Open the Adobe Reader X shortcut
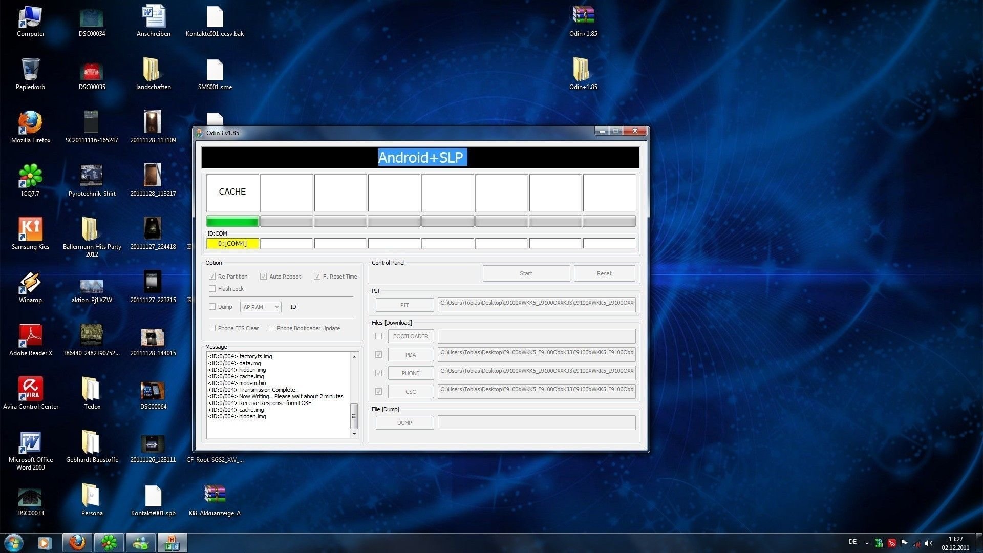Screen dimensions: 983x553 tap(30, 341)
